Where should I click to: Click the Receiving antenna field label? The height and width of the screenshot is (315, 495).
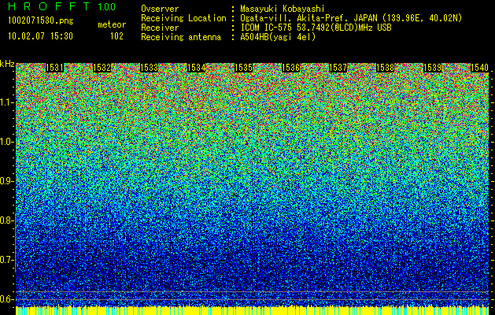pyautogui.click(x=181, y=38)
